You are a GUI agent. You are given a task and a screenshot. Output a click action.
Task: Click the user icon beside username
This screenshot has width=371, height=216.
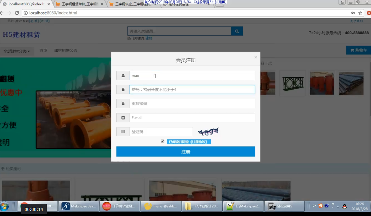click(x=123, y=75)
